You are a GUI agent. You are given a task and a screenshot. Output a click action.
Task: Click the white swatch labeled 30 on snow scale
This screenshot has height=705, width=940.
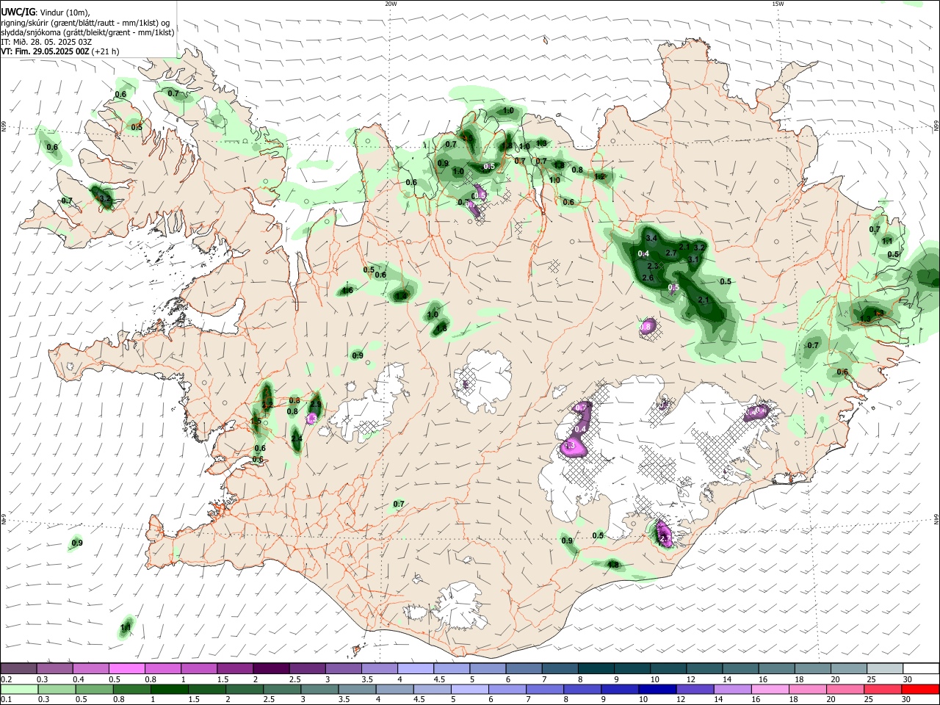(x=919, y=668)
